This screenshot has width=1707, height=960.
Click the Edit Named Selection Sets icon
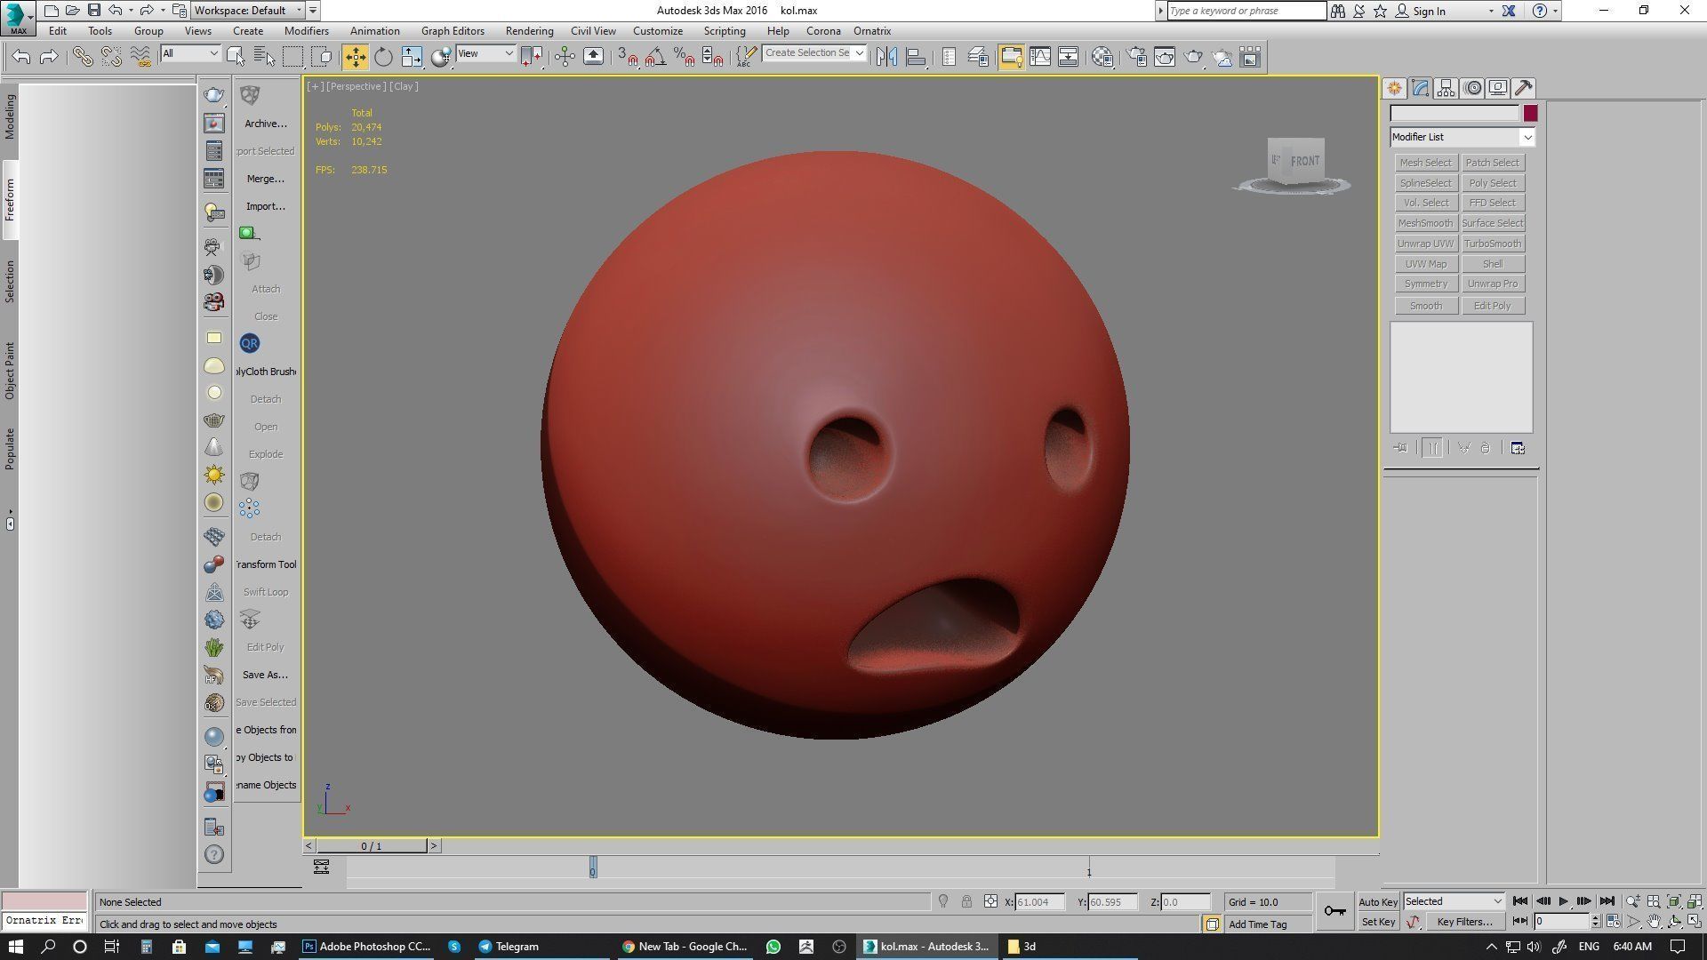[x=745, y=57]
